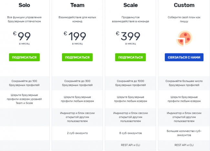The image size is (210, 151).
Task: Click '2 суб-аккаунта' in Team column
Action: 77,133
